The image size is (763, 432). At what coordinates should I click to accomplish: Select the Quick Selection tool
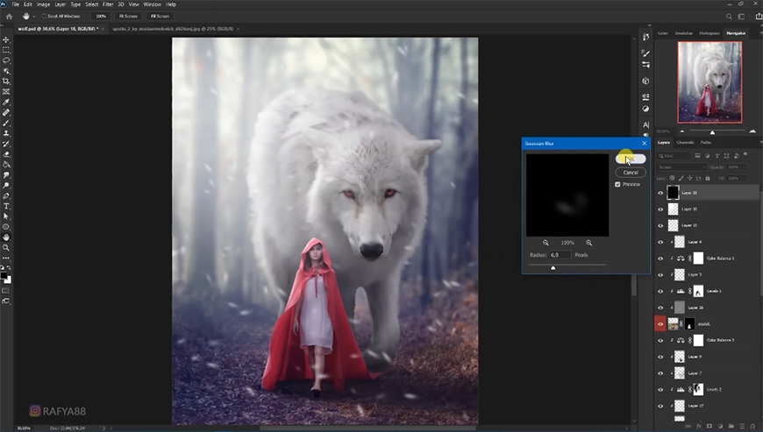(x=6, y=71)
